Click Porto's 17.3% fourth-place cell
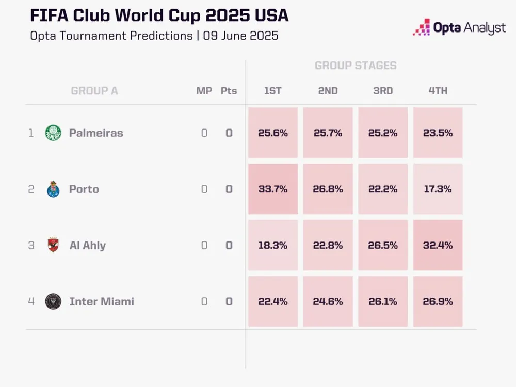The image size is (516, 387). (438, 189)
